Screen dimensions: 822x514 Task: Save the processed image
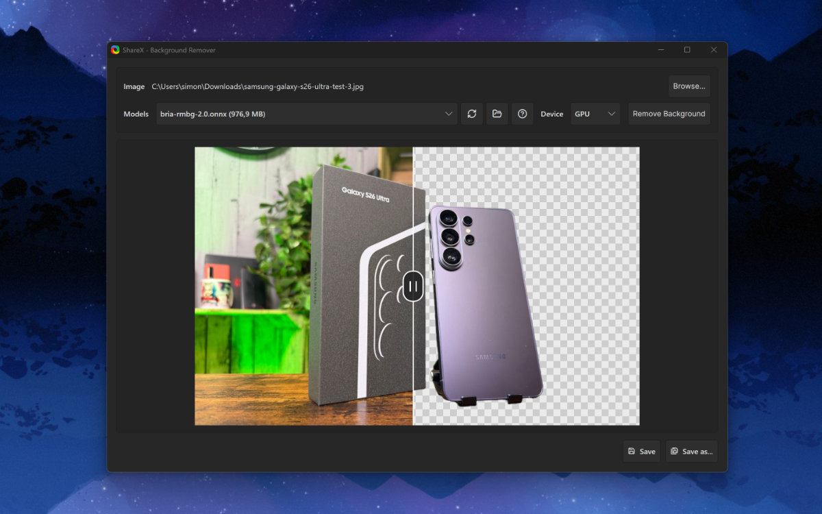pyautogui.click(x=642, y=451)
